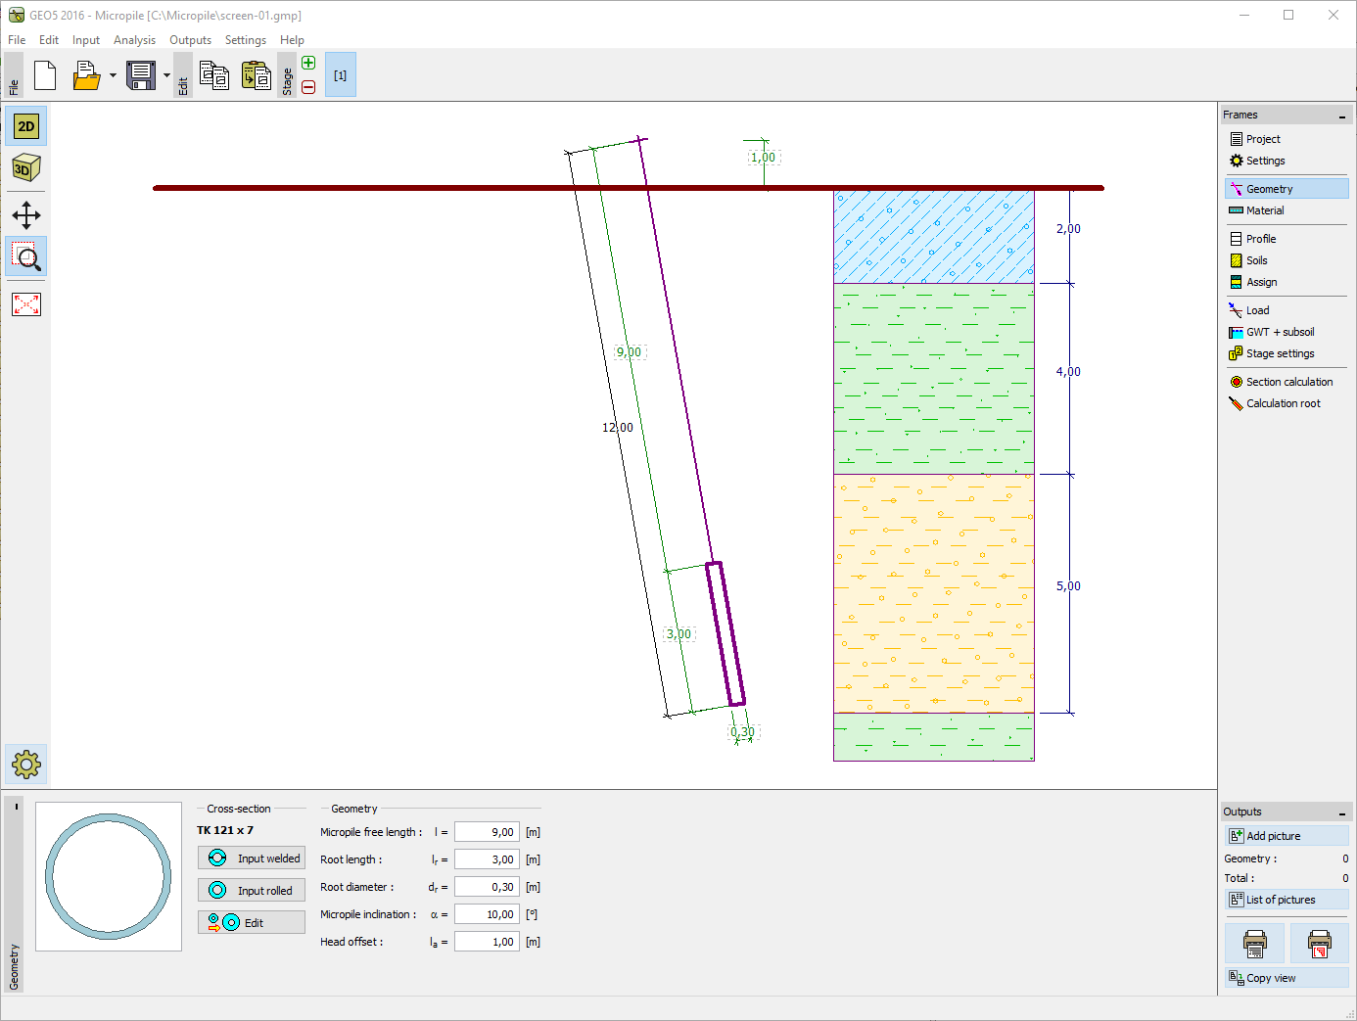The width and height of the screenshot is (1357, 1021).
Task: Expand the Open file dropdown arrow
Action: tap(113, 75)
